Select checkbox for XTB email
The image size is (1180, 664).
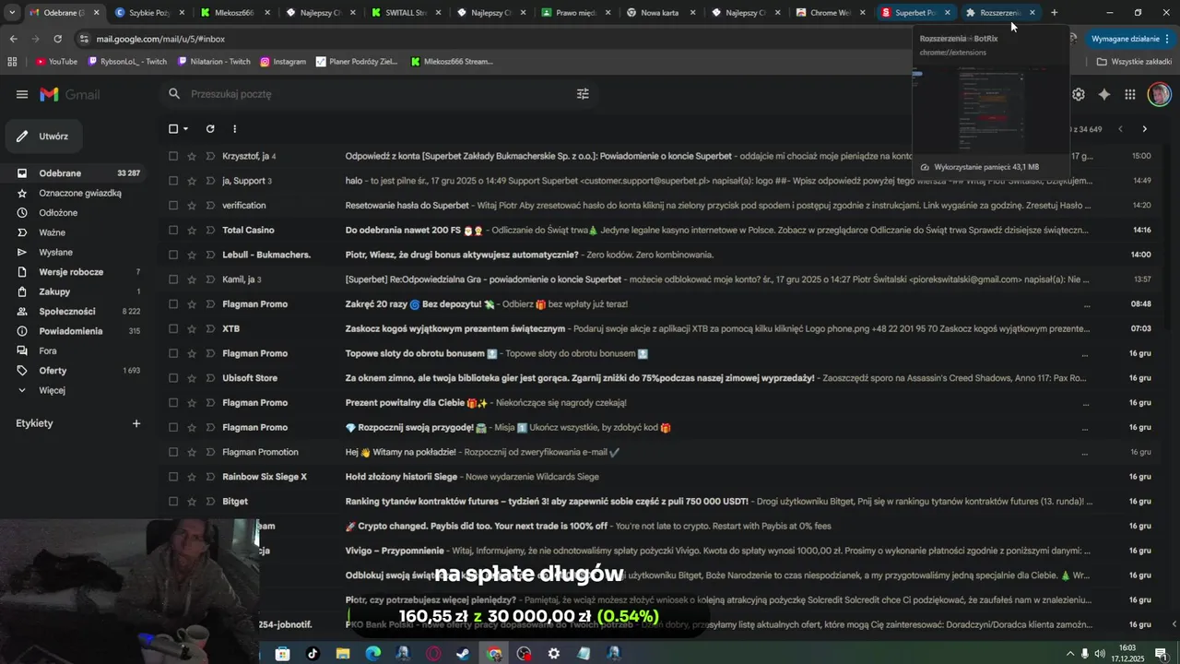(173, 329)
